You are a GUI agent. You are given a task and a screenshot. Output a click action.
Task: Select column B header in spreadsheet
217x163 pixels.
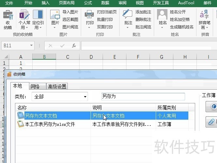pos(44,57)
